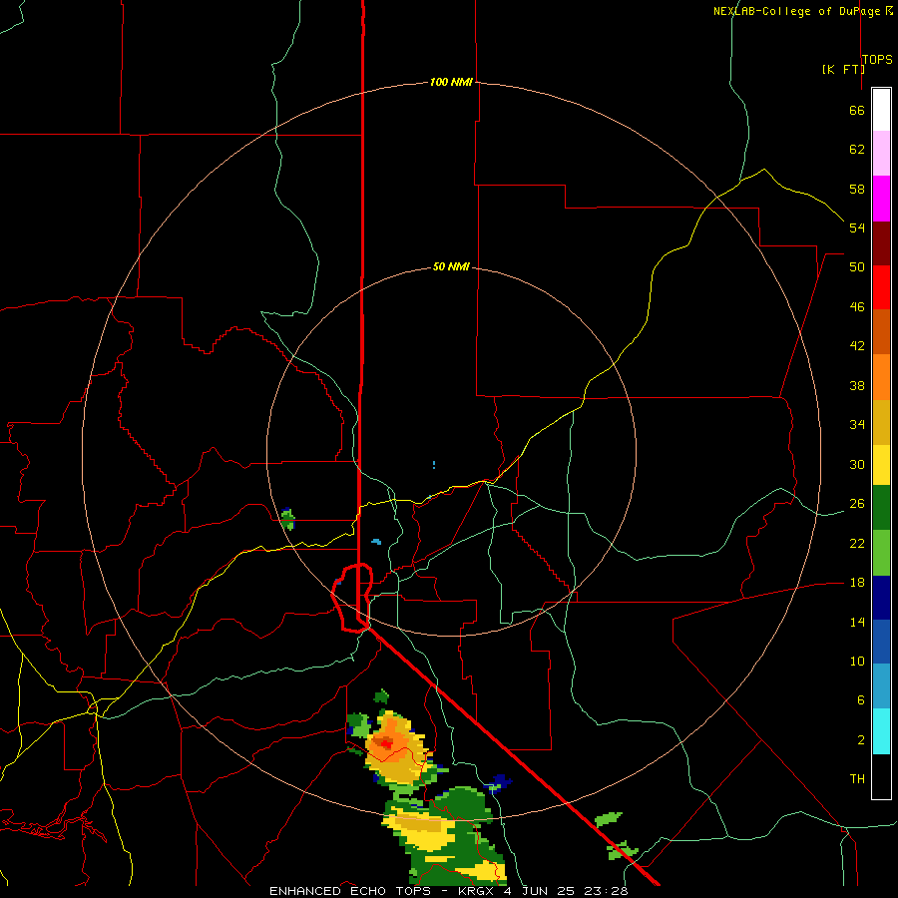Click the light green 22 kft legend swatch
This screenshot has height=898, width=898.
pos(881,553)
